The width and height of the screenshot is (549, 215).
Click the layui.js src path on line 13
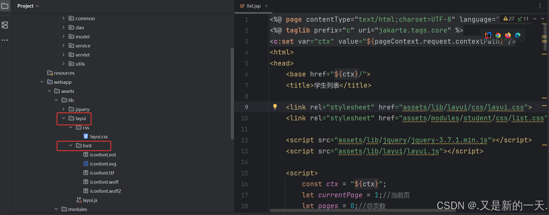pos(389,151)
